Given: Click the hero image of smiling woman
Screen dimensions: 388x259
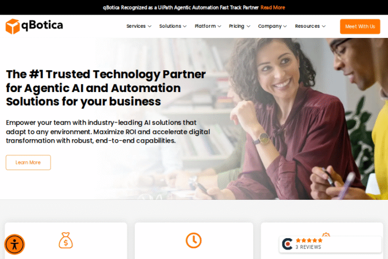Looking at the screenshot, I should [284, 119].
